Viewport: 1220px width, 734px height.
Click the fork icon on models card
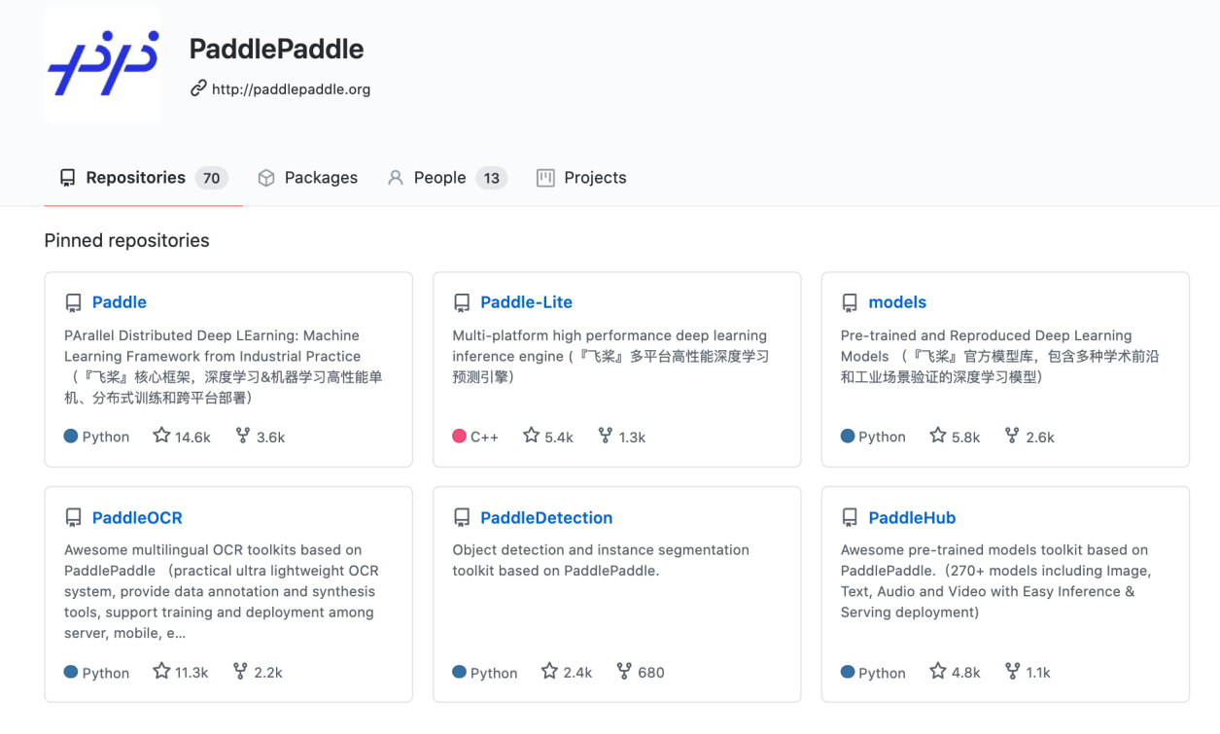click(x=1012, y=437)
